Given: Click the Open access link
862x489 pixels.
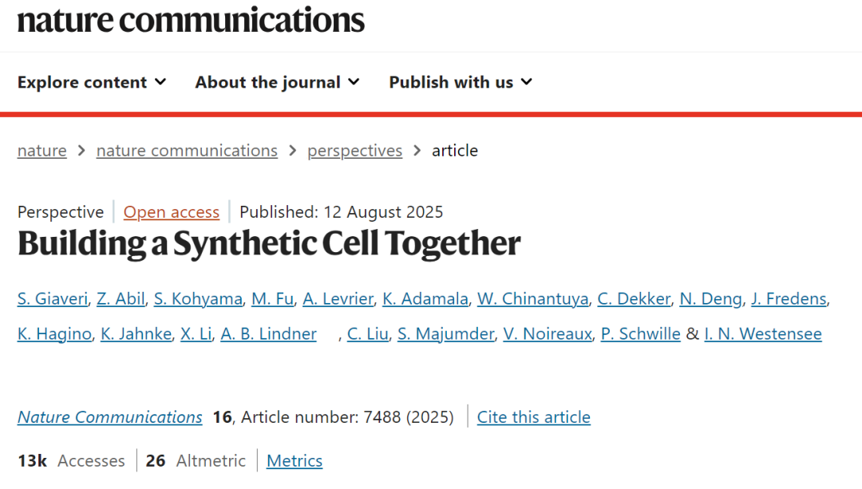Looking at the screenshot, I should [x=172, y=212].
